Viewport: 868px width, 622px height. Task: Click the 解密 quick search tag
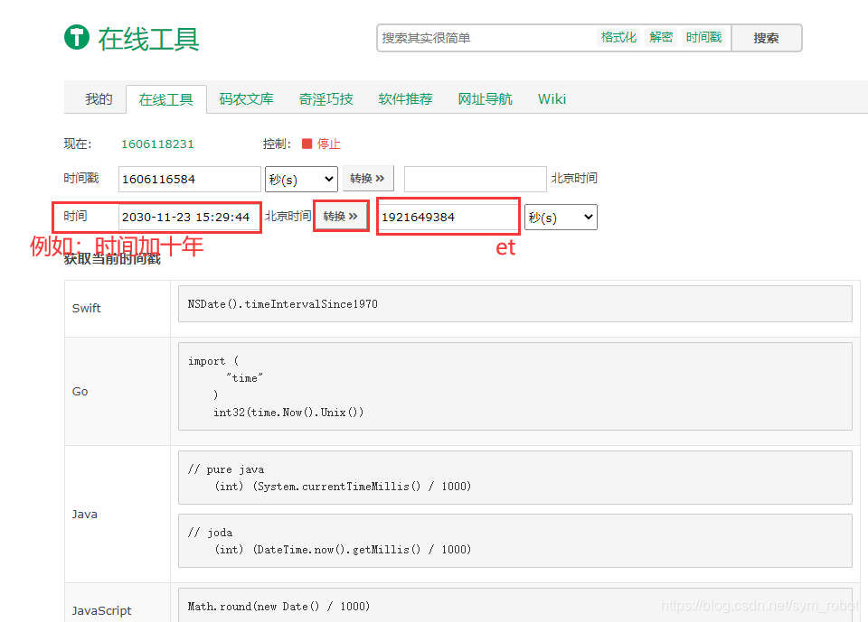(661, 37)
